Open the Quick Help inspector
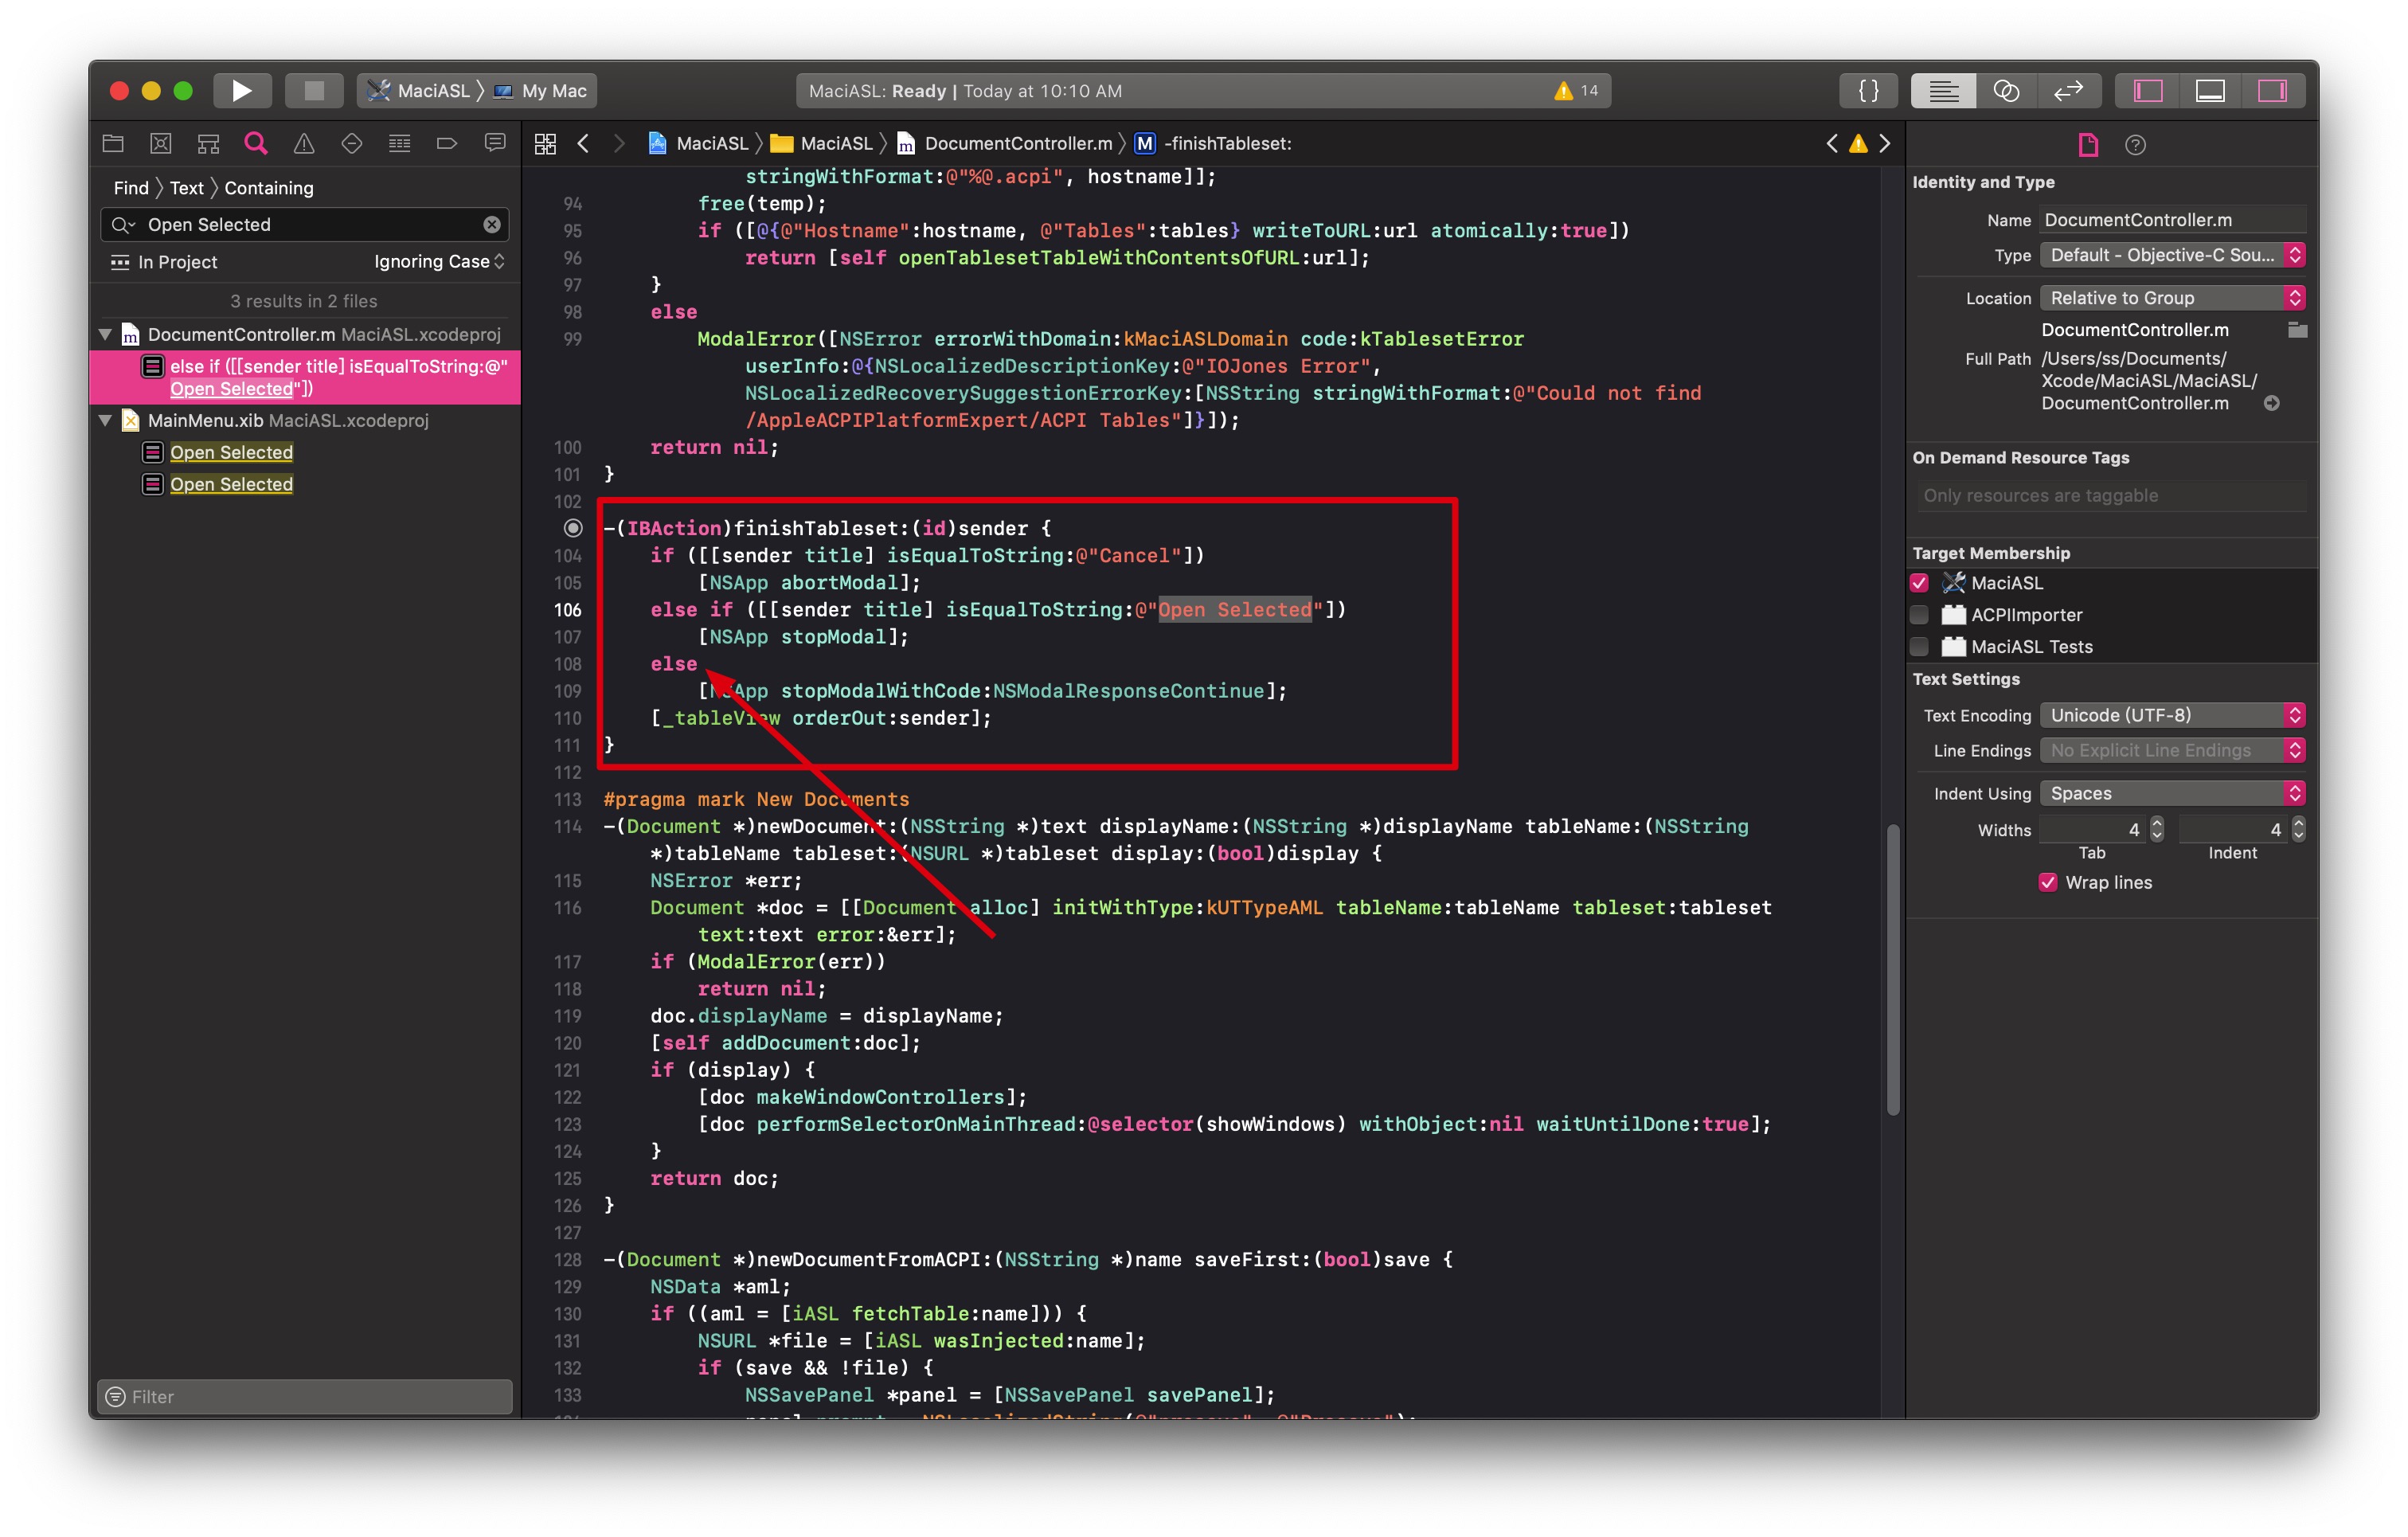 2135,145
